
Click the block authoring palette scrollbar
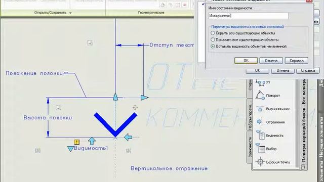coord(297,124)
